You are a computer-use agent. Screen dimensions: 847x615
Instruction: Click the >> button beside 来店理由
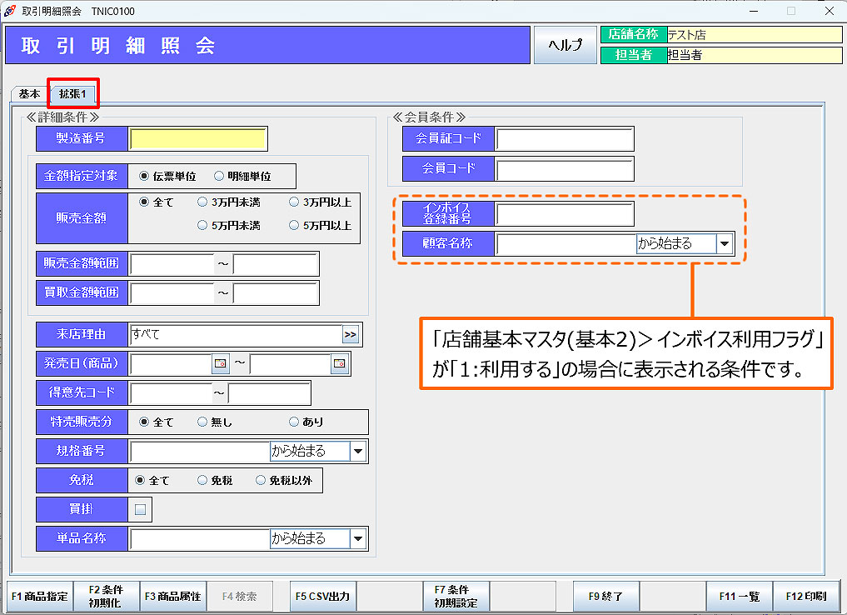(351, 335)
